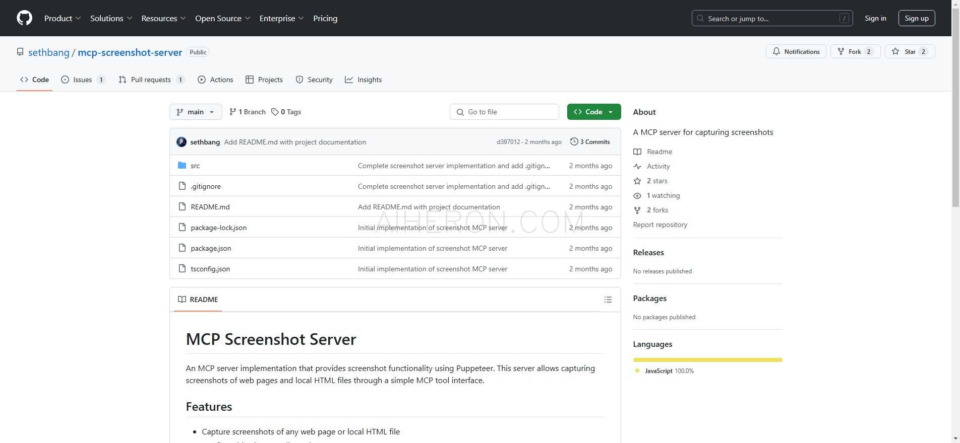Image resolution: width=960 pixels, height=443 pixels.
Task: Click the stars icon in About
Action: [x=637, y=181]
